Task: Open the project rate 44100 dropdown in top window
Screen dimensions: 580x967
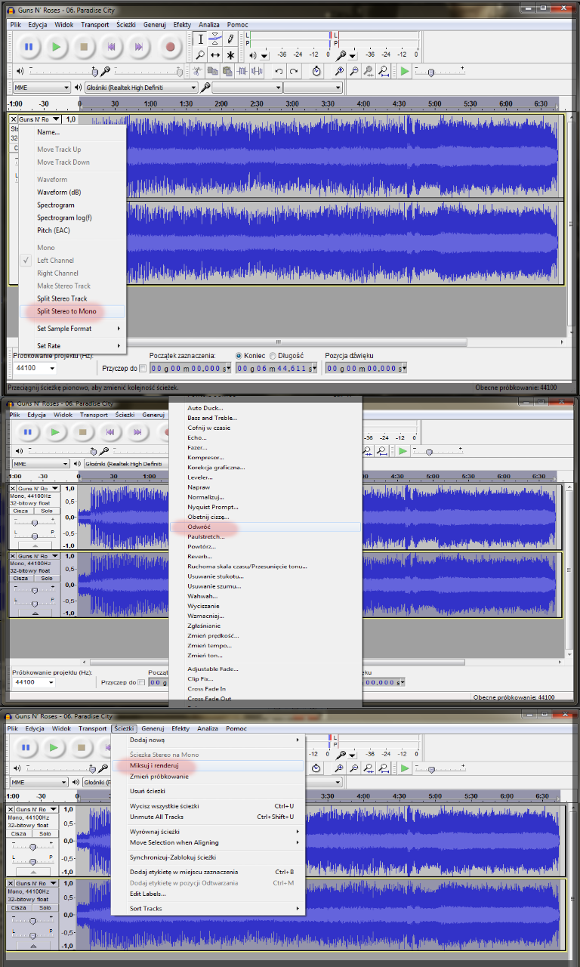Action: coord(35,368)
